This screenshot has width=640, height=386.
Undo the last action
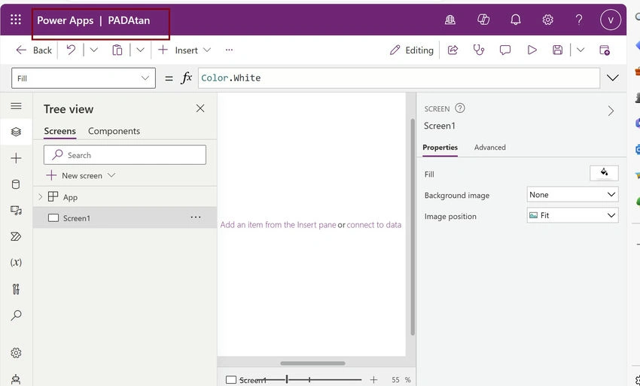pyautogui.click(x=71, y=50)
